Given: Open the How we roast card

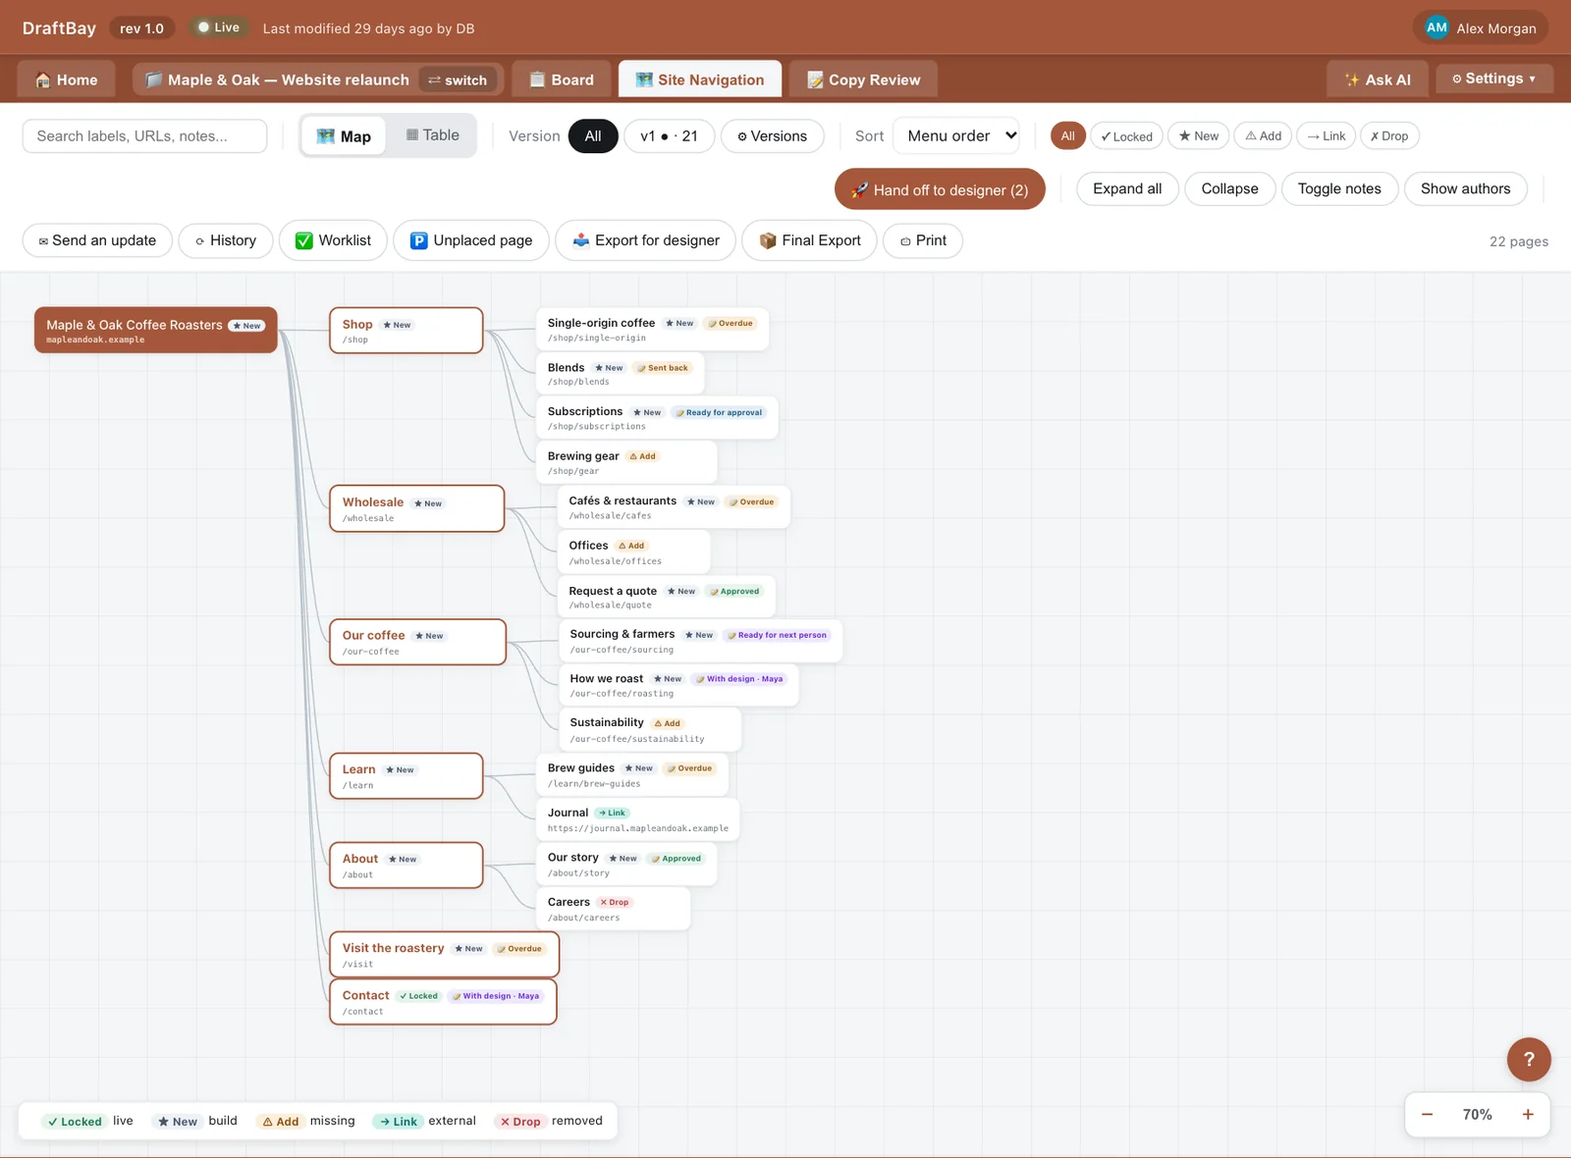Looking at the screenshot, I should [679, 685].
